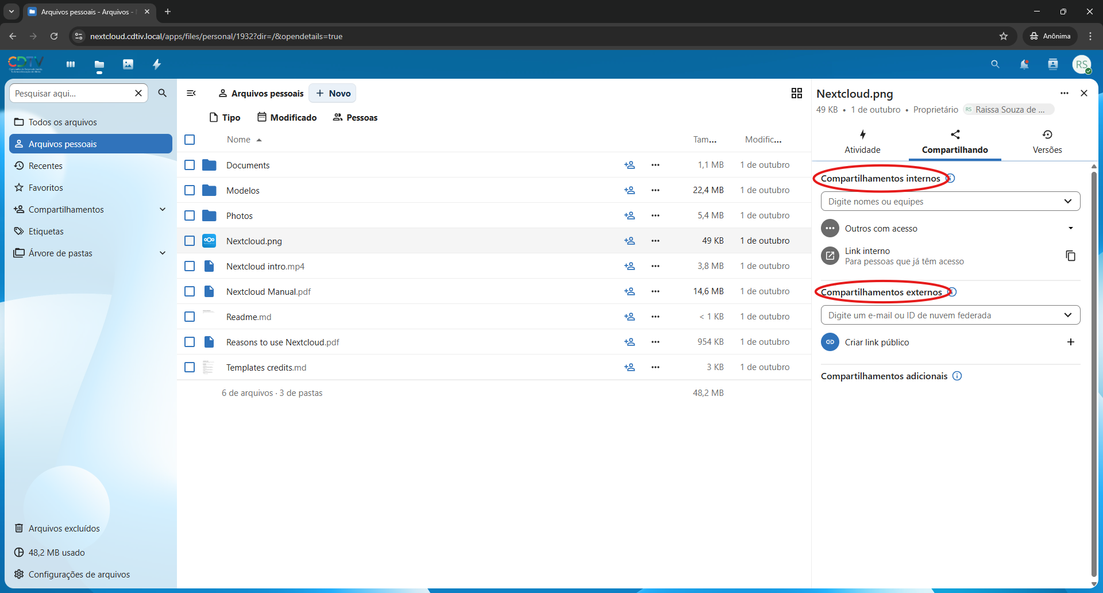Click share icon for Nextcloud Manual.pdf
Viewport: 1103px width, 593px height.
630,291
